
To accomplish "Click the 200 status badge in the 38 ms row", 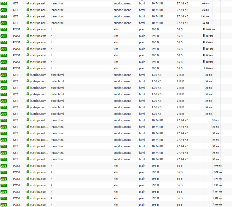I will tap(4, 75).
